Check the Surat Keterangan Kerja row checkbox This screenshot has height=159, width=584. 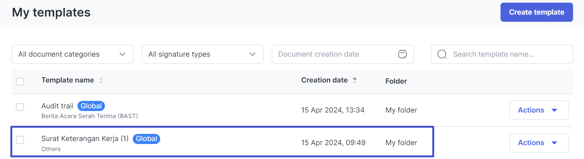[20, 140]
